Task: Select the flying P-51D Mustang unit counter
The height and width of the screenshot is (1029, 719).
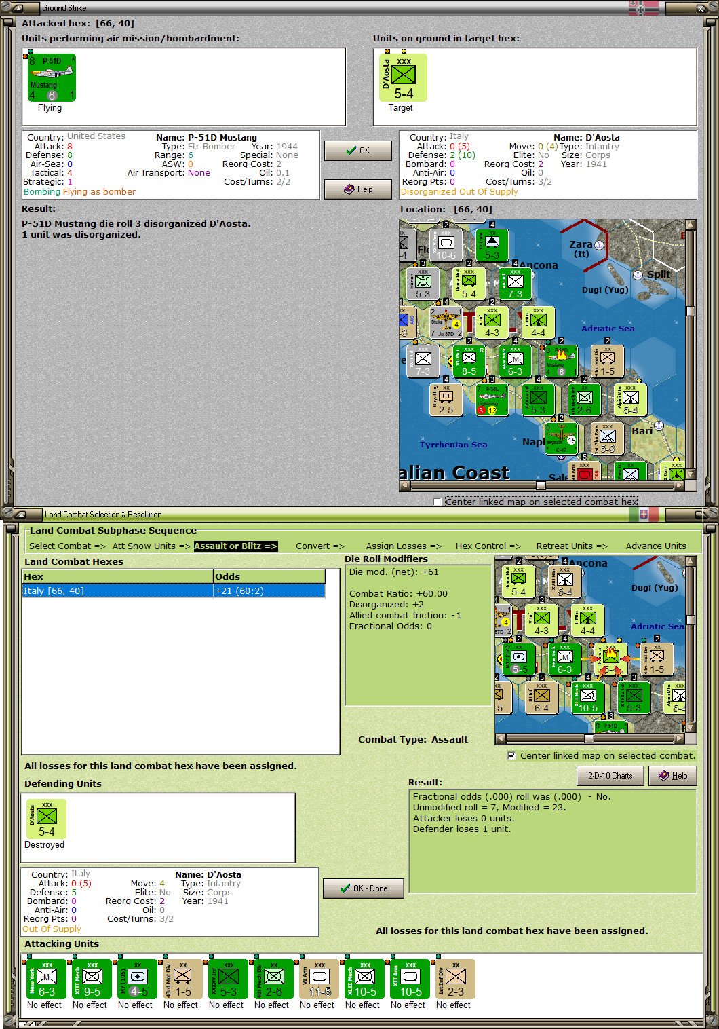Action: (52, 78)
